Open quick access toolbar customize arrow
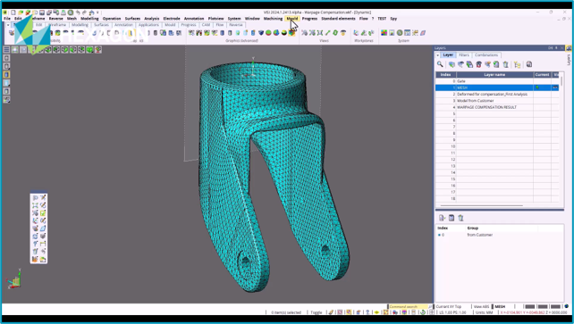Image resolution: width=574 pixels, height=324 pixels. tap(97, 12)
